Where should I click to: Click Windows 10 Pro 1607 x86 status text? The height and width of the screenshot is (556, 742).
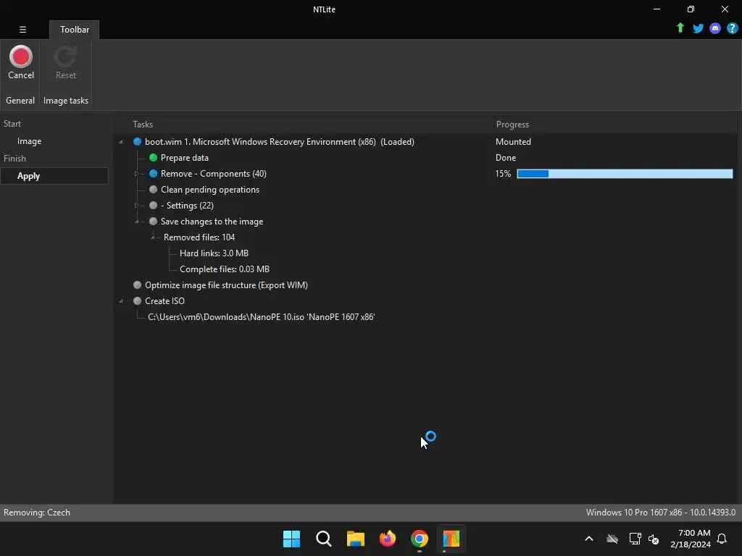661,513
